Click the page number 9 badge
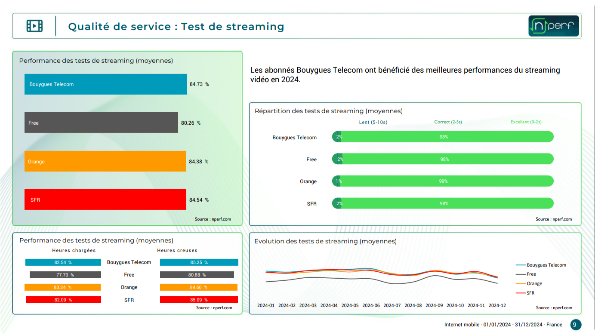 coord(576,325)
